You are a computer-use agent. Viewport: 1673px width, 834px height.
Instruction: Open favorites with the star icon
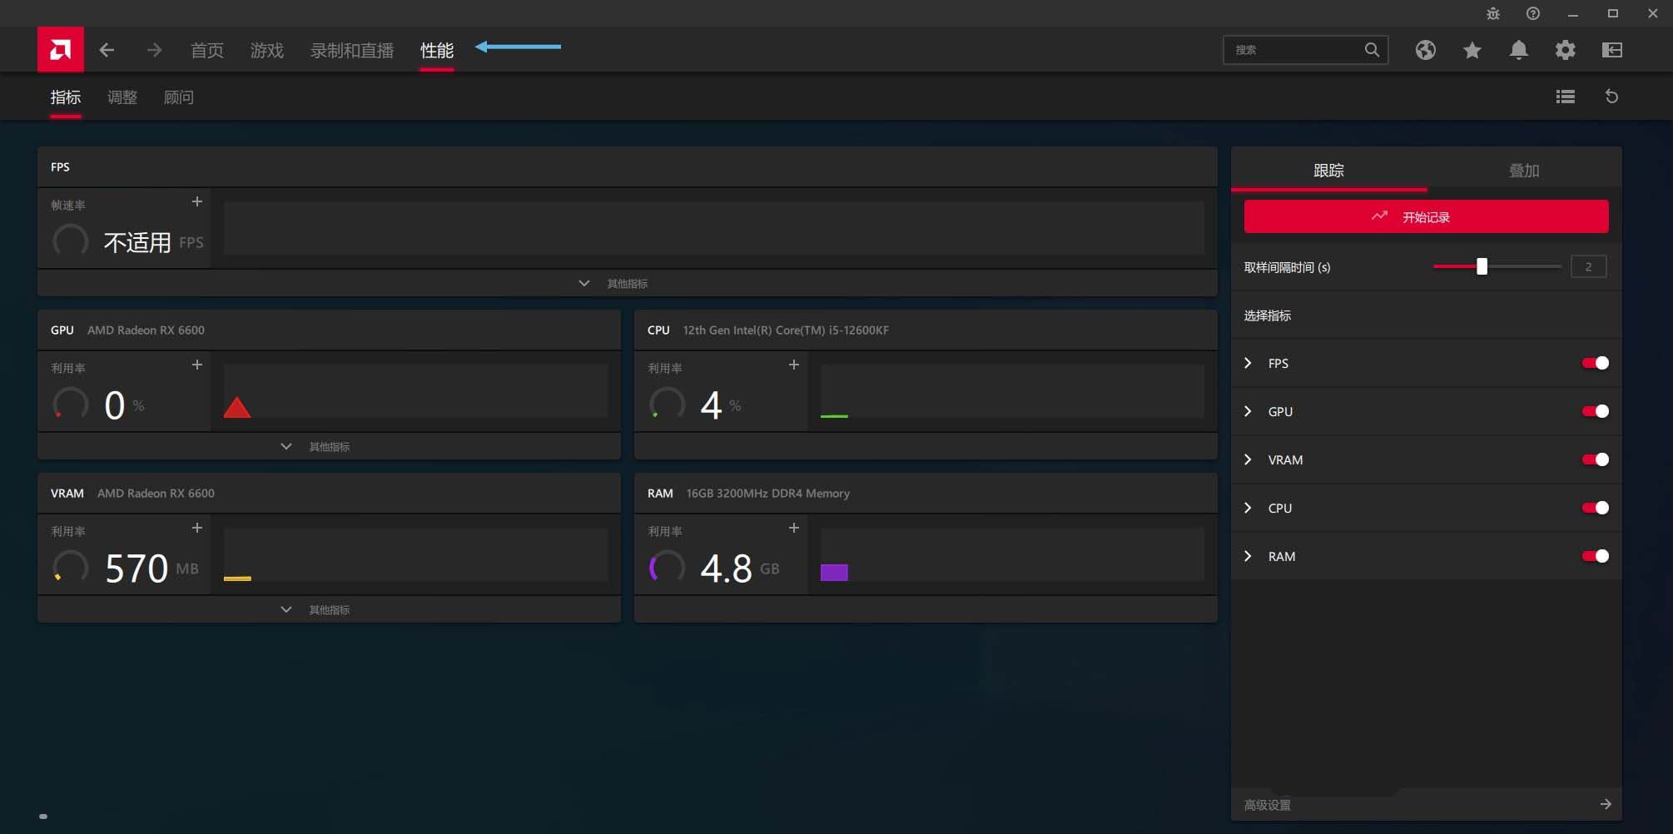(1472, 50)
